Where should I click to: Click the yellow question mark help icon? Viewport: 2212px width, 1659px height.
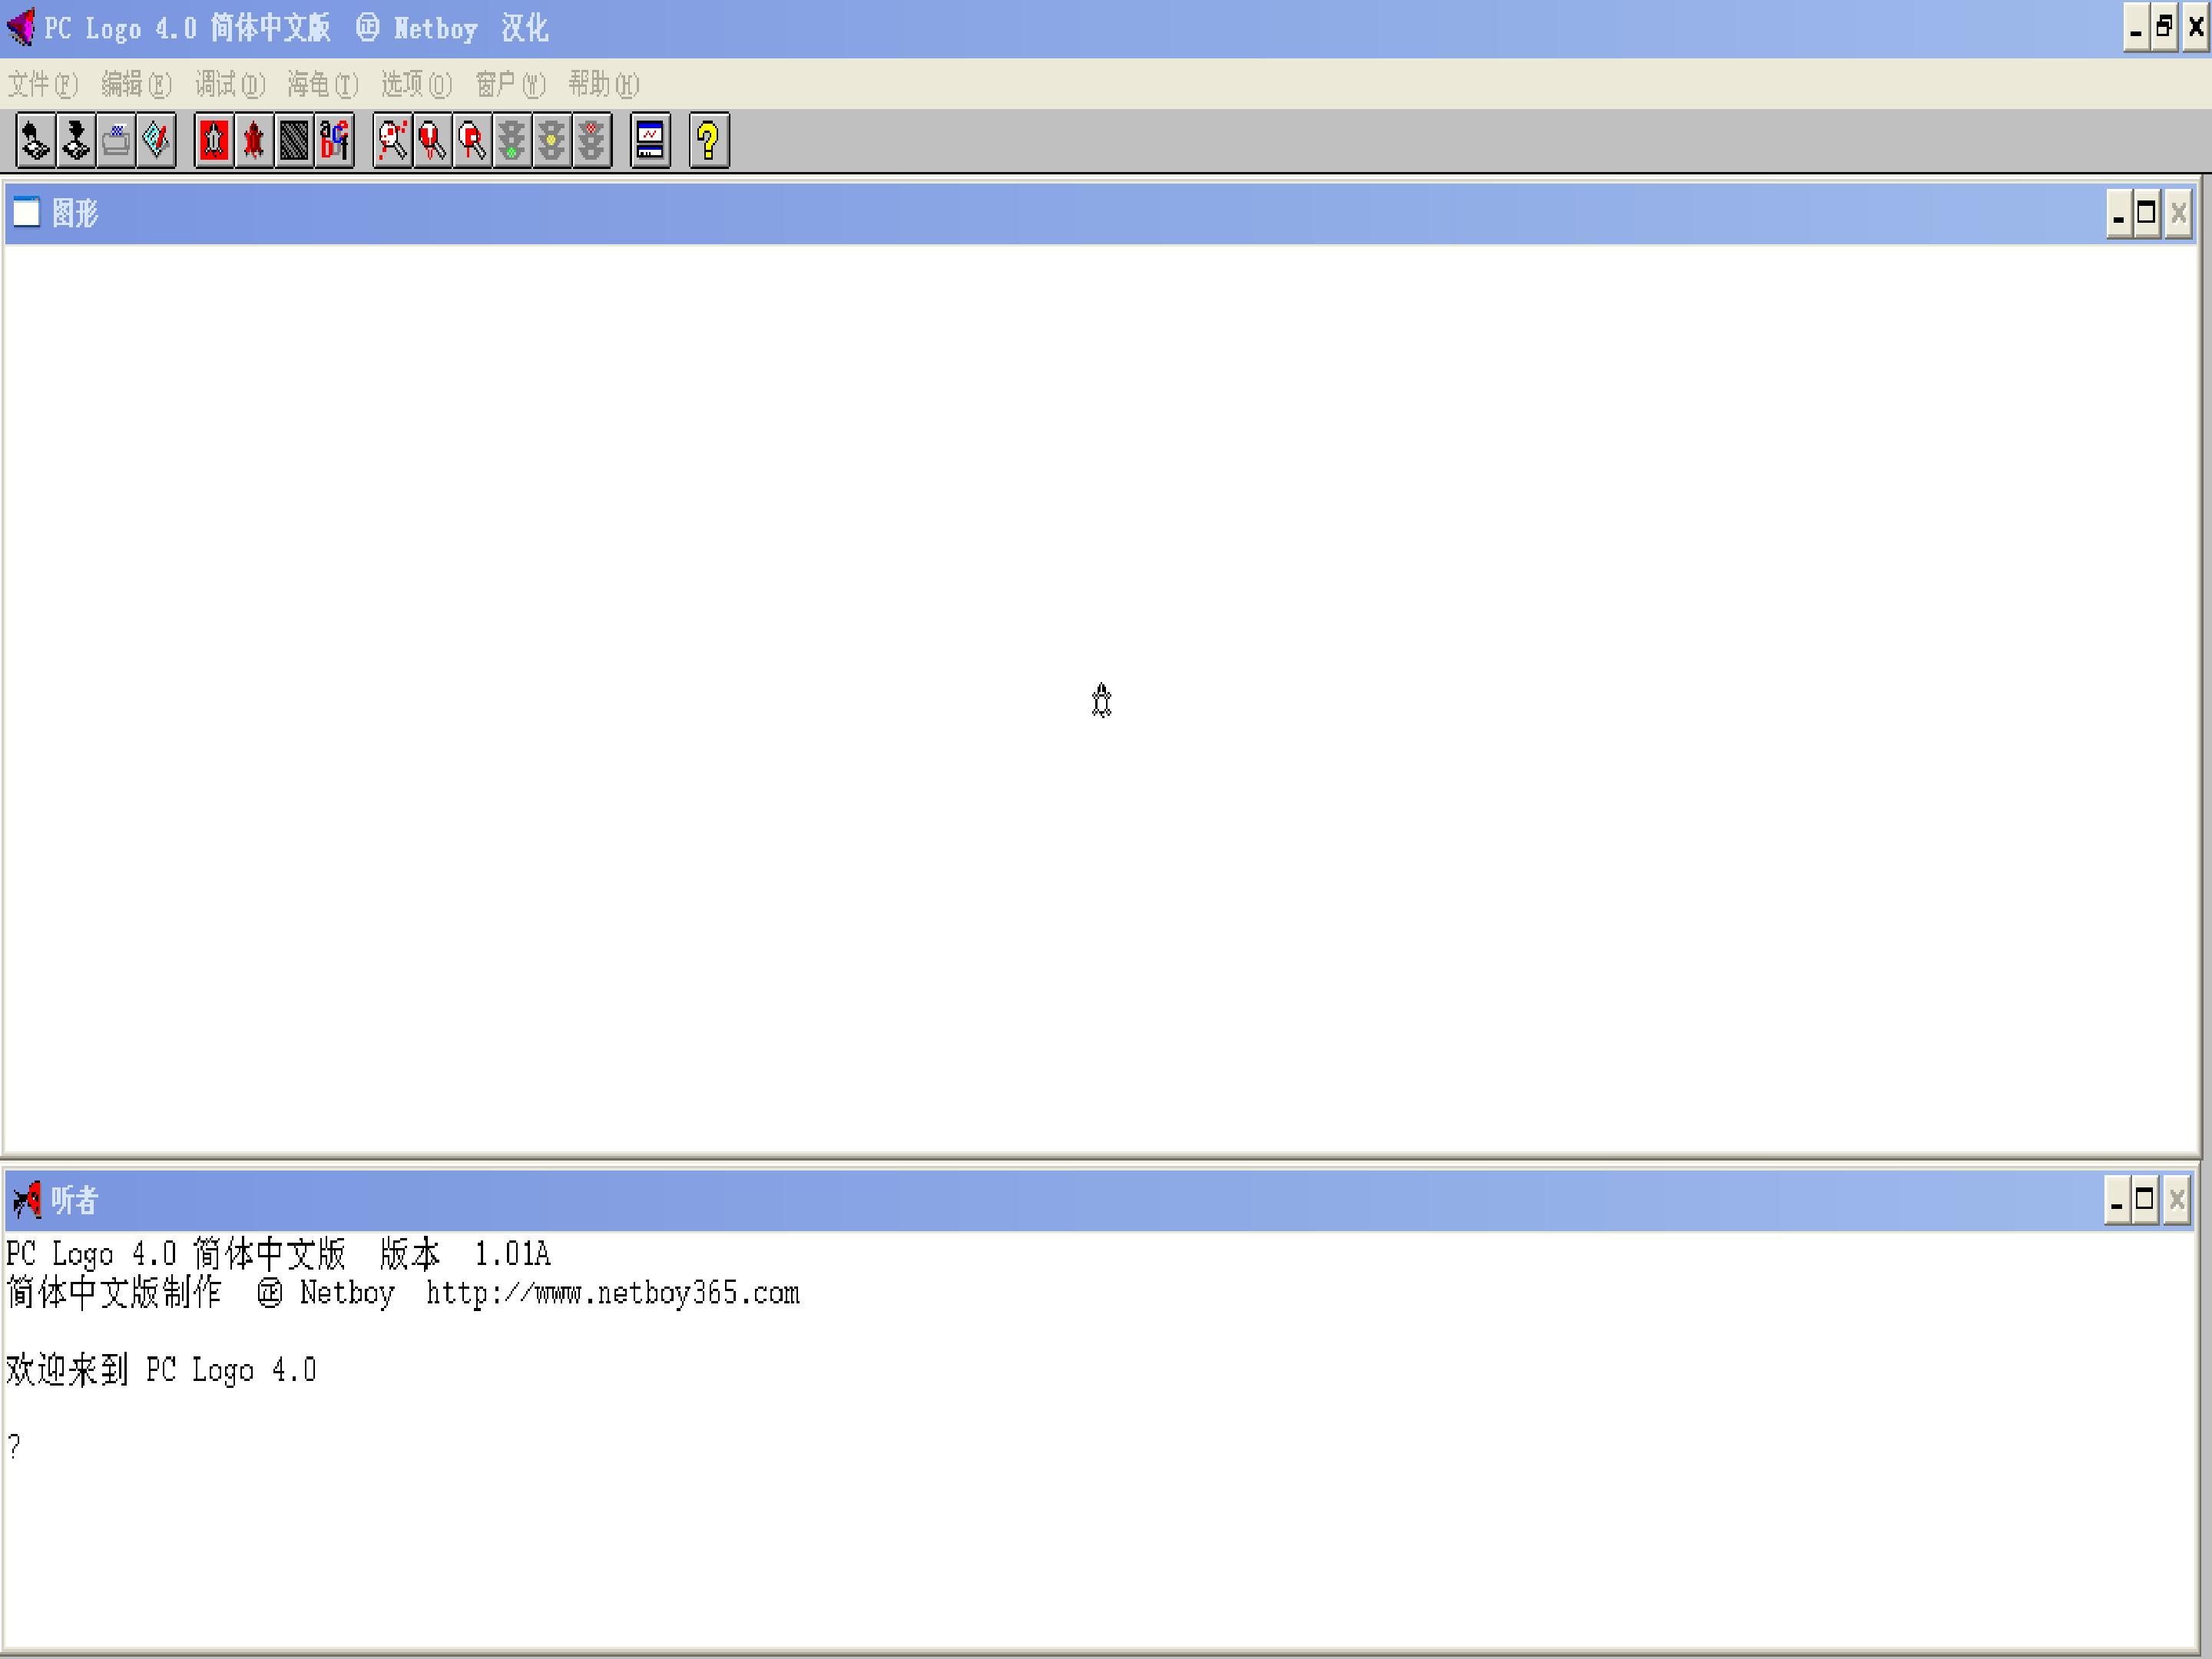(x=709, y=140)
